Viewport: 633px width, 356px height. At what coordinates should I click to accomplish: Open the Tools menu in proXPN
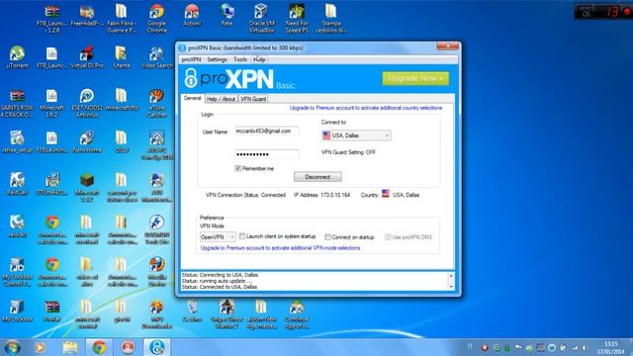pos(240,59)
